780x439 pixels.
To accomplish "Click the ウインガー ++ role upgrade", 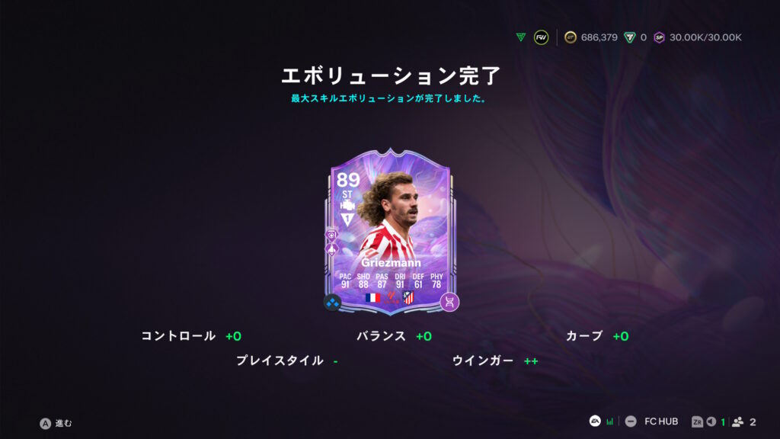I will pyautogui.click(x=495, y=360).
